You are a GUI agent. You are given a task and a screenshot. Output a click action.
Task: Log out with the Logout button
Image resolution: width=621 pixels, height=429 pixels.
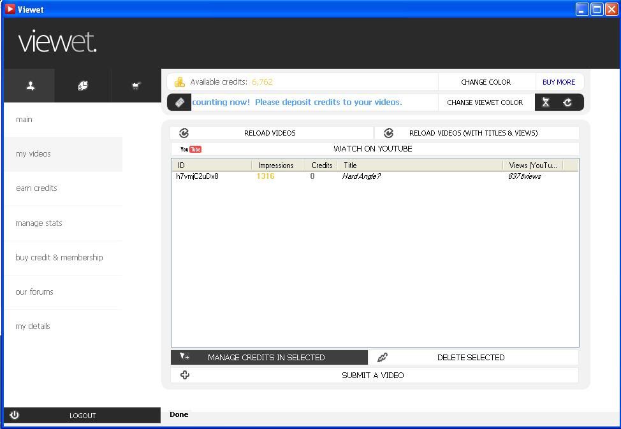pos(82,416)
